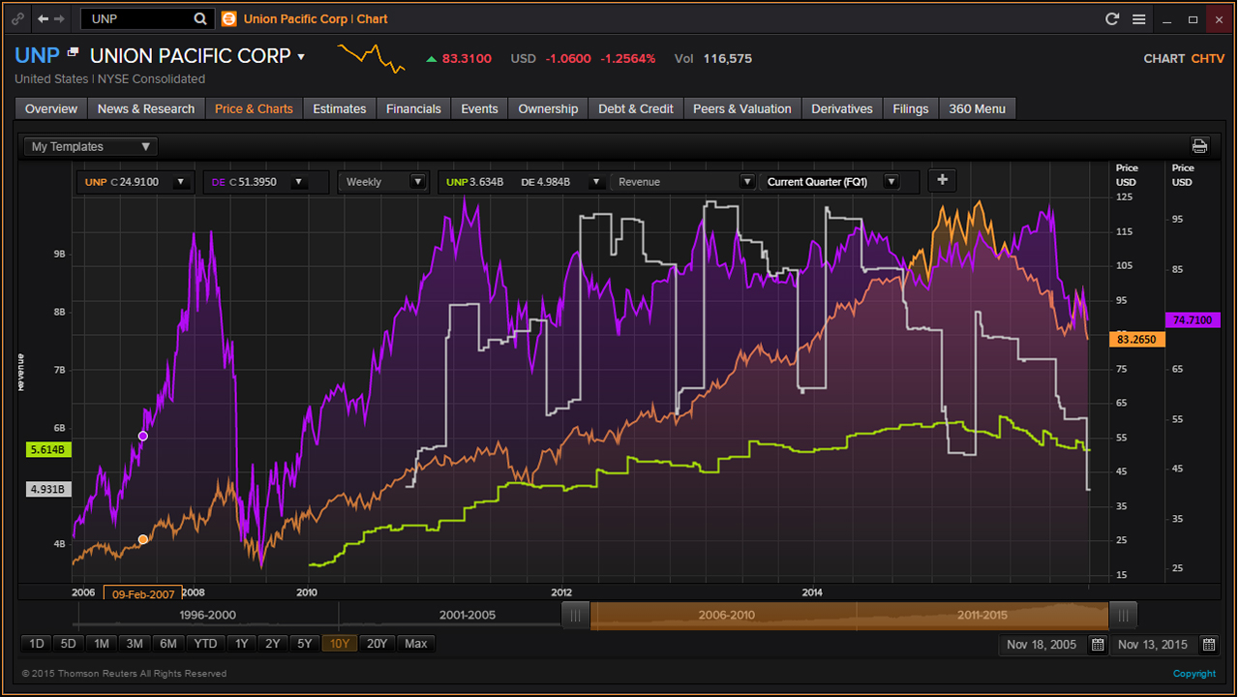The image size is (1239, 697).
Task: Click the 5.614B green revenue label
Action: click(47, 450)
